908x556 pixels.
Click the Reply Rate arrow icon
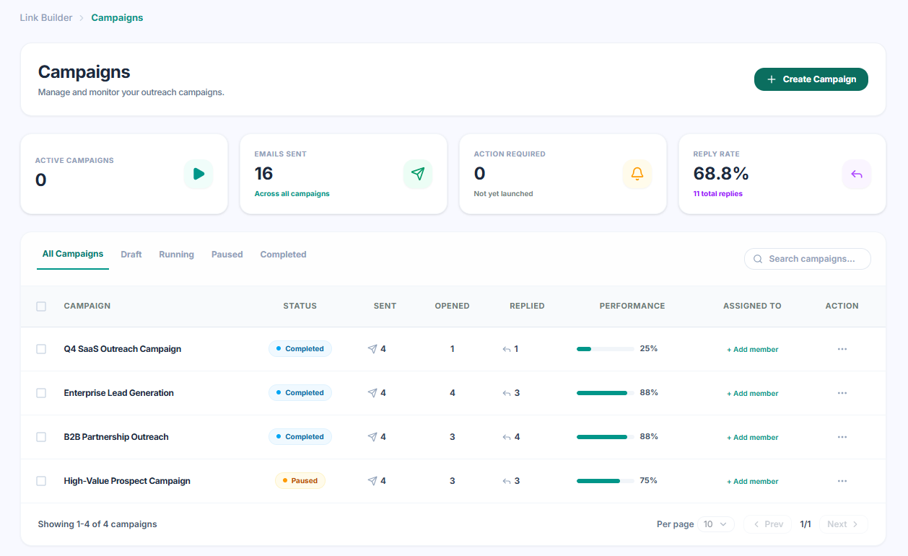pos(857,174)
